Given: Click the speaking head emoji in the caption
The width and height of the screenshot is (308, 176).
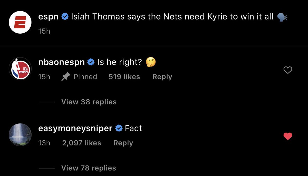Looking at the screenshot, I should pyautogui.click(x=282, y=16).
